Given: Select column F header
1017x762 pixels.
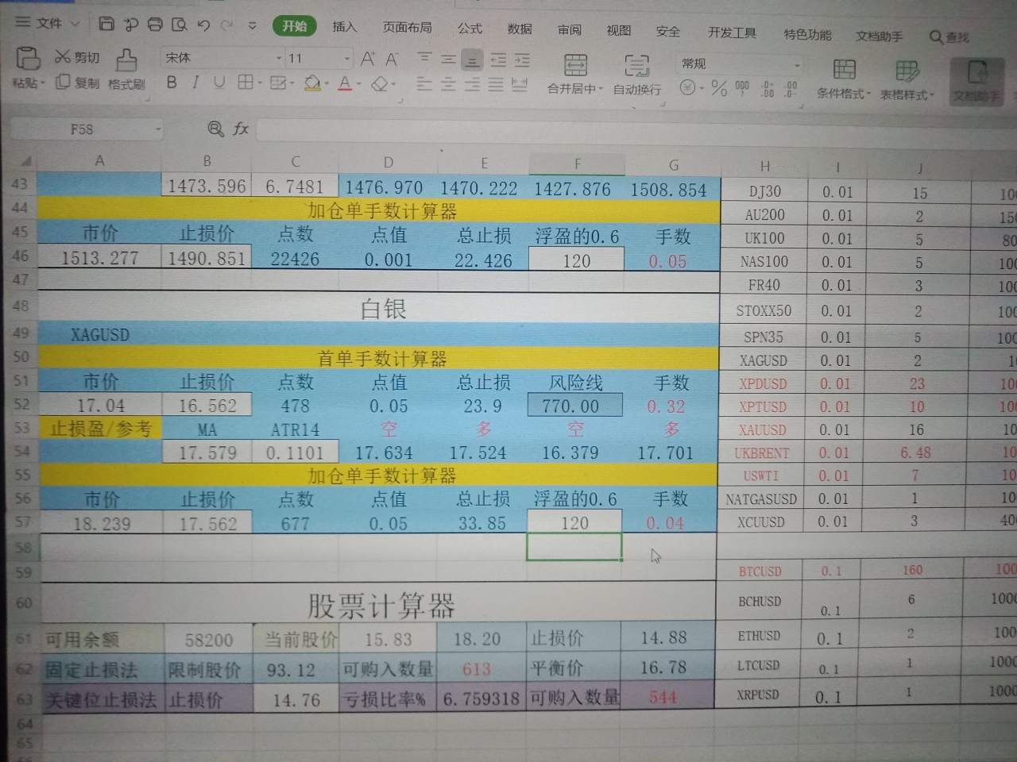Looking at the screenshot, I should pyautogui.click(x=577, y=164).
